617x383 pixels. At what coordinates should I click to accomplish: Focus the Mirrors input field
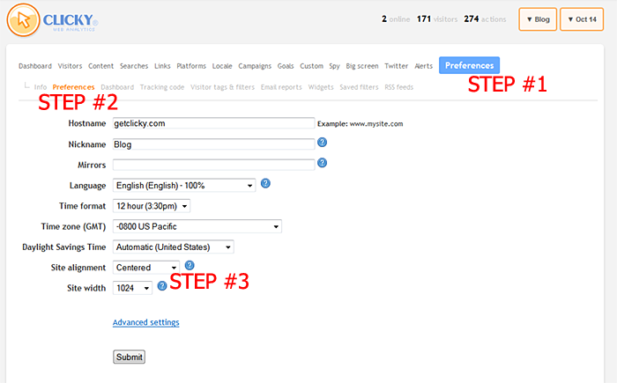213,164
